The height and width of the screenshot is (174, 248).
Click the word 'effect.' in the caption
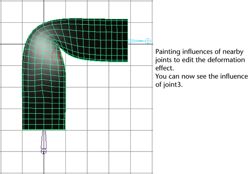coord(165,68)
